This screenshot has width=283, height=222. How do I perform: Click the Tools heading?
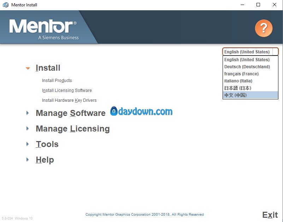[x=47, y=144]
